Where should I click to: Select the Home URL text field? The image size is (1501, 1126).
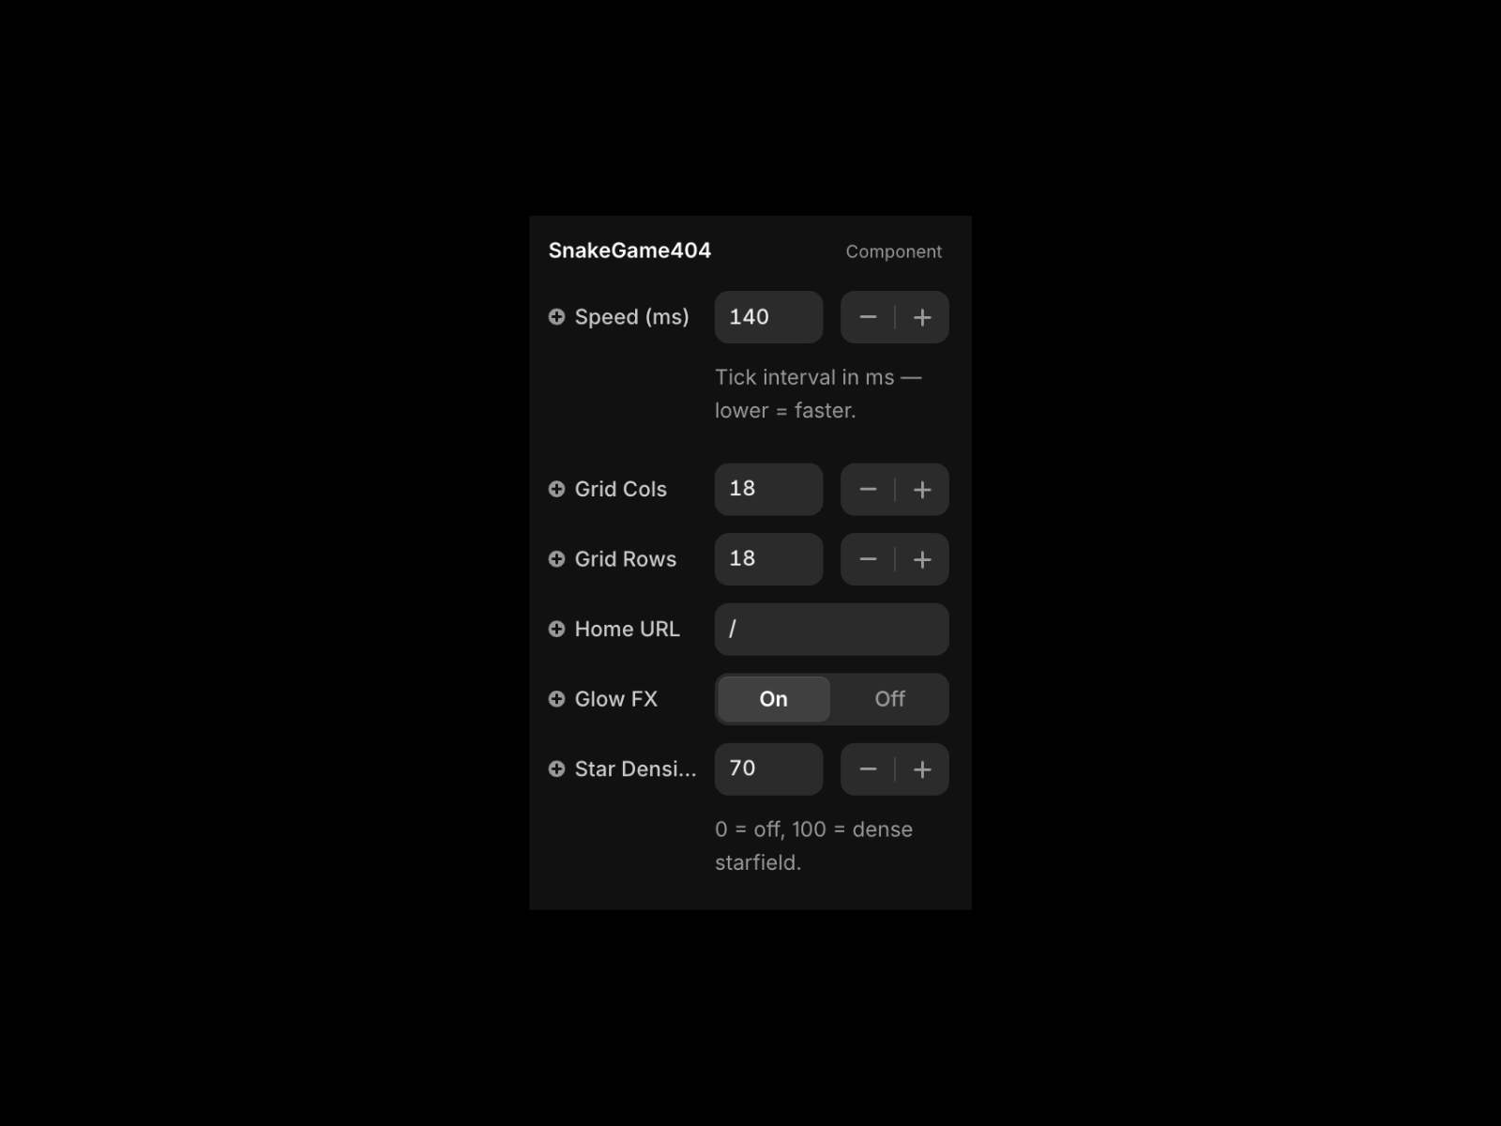pyautogui.click(x=832, y=629)
